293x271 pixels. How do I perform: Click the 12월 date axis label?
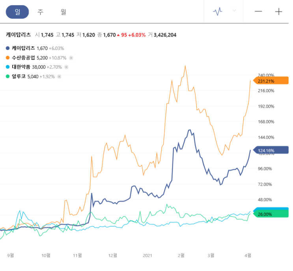point(113,255)
